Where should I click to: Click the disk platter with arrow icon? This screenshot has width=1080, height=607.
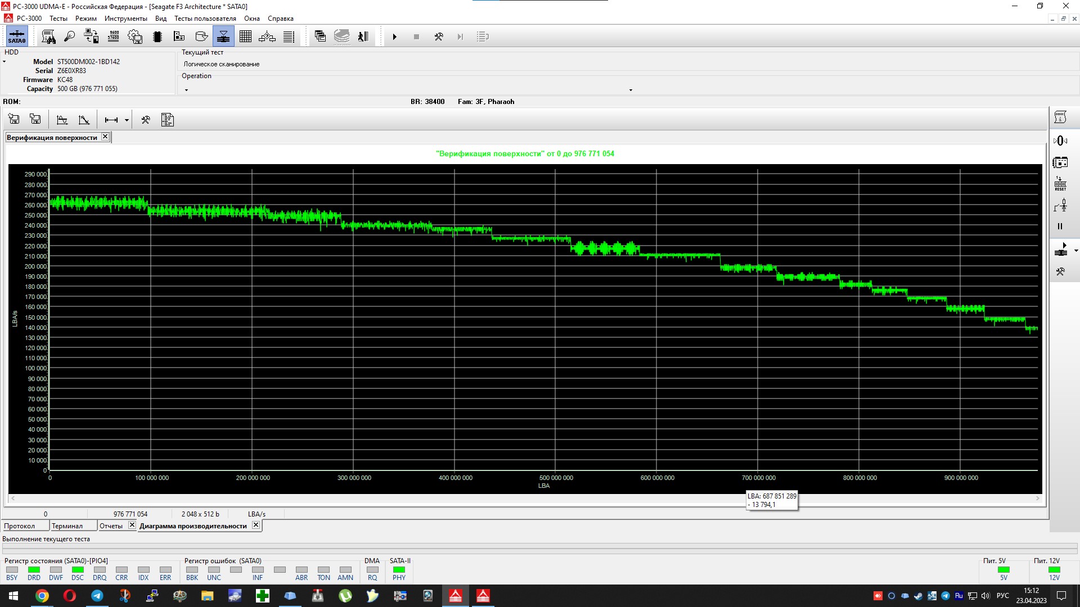pos(201,37)
